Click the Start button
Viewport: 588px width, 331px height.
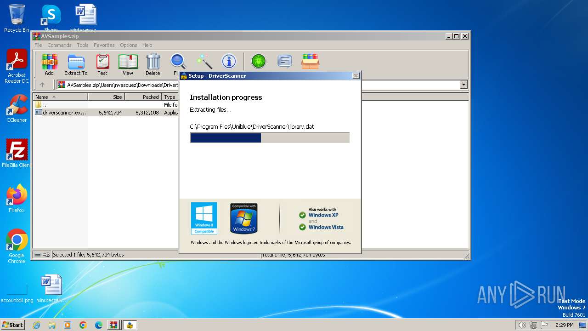coord(13,325)
